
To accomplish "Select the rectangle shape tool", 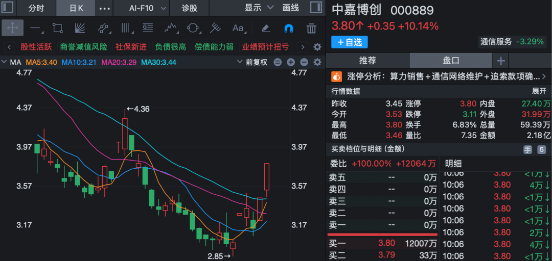I will coord(58,28).
